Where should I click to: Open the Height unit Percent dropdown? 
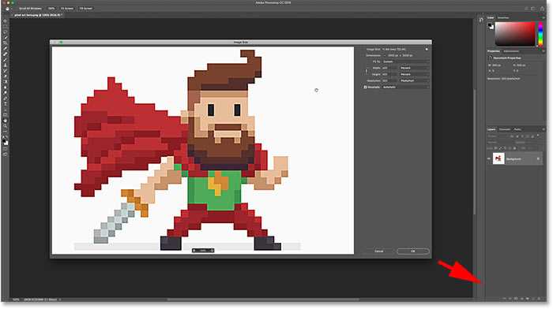point(415,74)
